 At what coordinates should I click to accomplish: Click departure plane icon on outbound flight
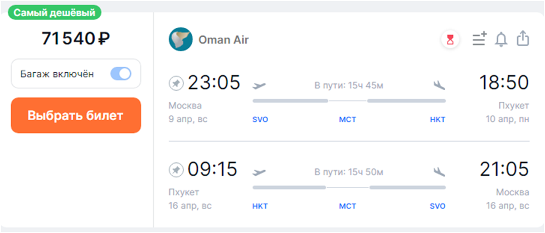click(x=259, y=85)
